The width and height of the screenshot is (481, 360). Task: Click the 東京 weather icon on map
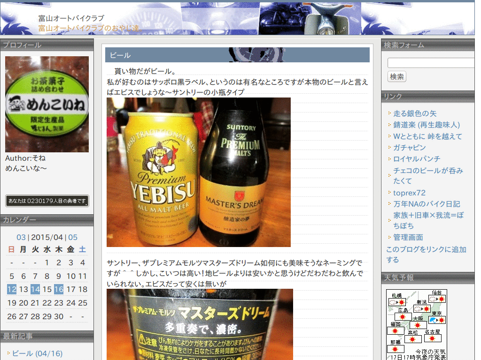coord(437,320)
